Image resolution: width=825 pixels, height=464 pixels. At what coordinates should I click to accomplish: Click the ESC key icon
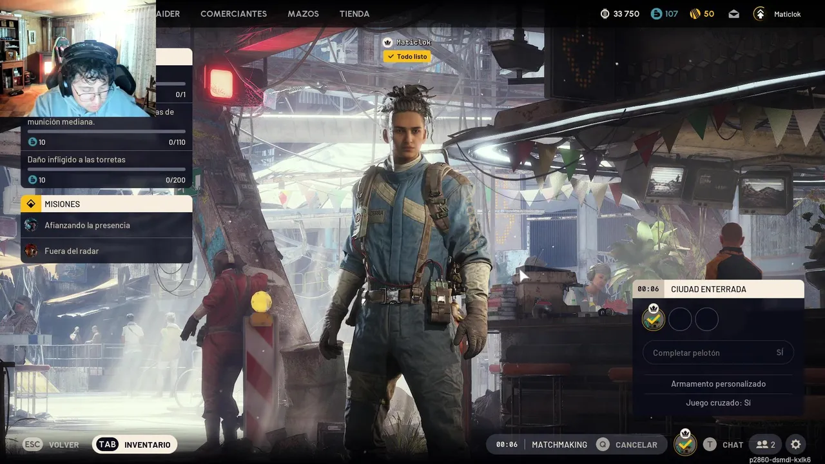tap(33, 444)
